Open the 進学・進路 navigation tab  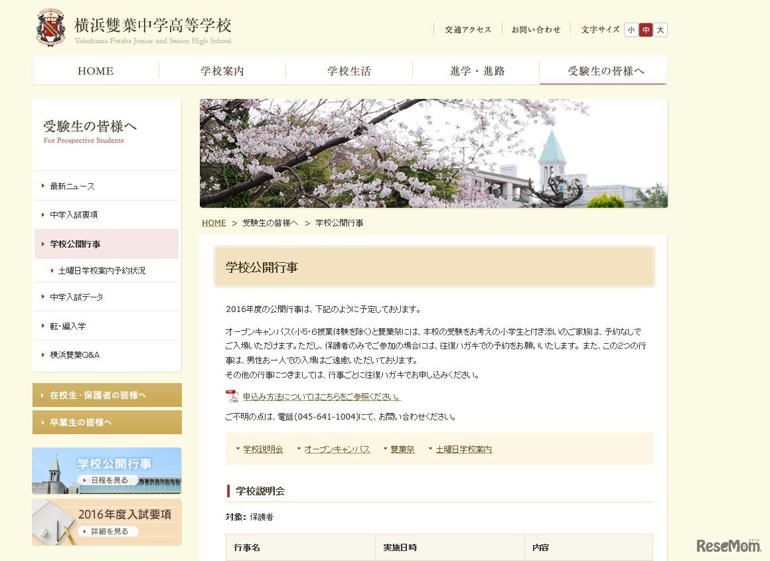477,71
